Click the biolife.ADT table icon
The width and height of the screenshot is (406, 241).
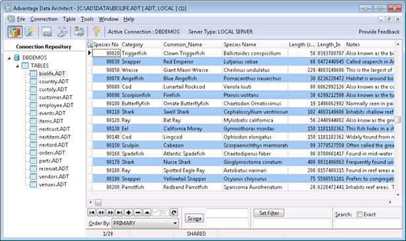coord(33,73)
